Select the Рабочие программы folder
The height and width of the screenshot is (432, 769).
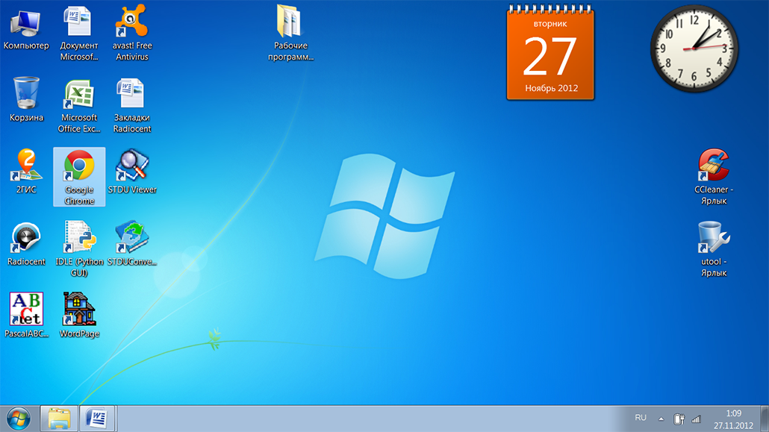(x=290, y=33)
